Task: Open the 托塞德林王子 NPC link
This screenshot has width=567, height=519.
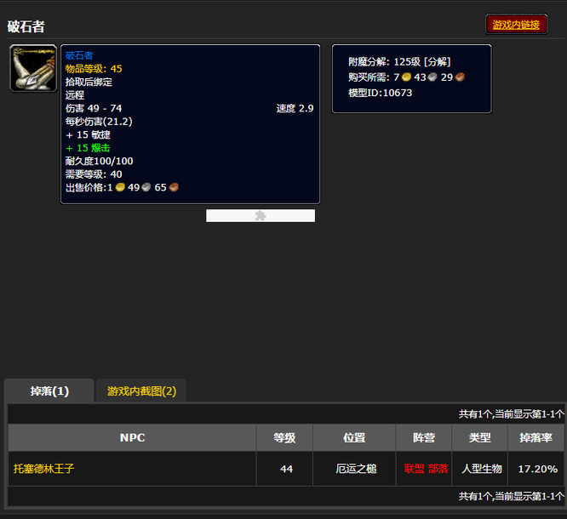Action: point(43,469)
